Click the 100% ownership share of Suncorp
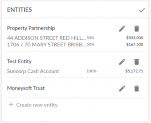This screenshot has width=151, height=123. [x=92, y=71]
